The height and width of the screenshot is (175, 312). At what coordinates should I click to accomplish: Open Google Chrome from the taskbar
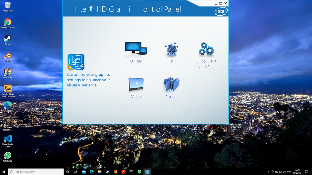116,172
